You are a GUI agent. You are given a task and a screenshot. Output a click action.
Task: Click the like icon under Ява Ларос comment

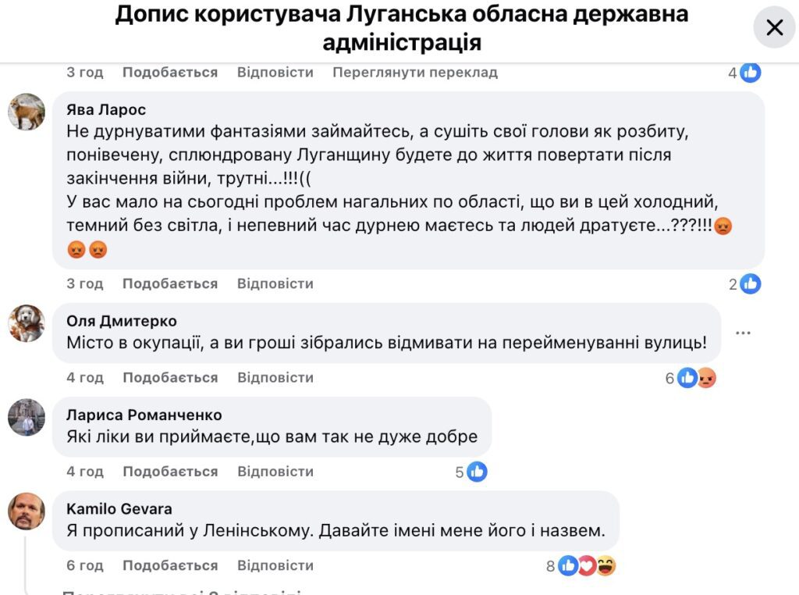[751, 283]
